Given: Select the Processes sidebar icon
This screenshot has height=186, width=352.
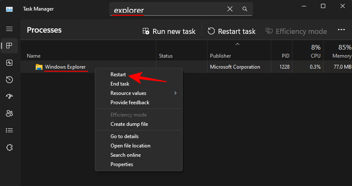Looking at the screenshot, I should [9, 46].
